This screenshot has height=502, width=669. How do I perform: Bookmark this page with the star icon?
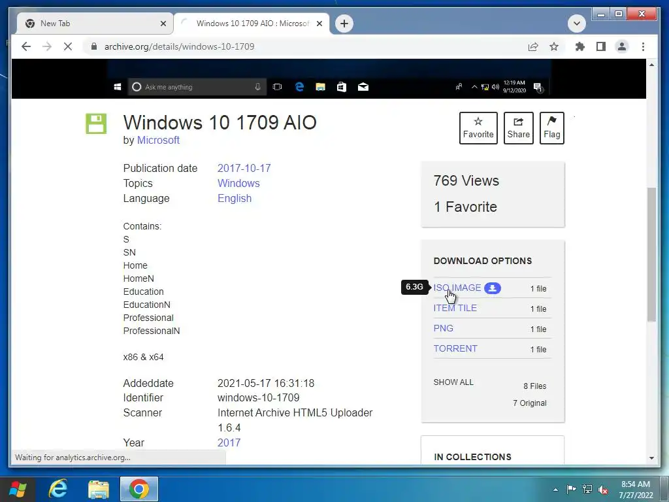point(554,46)
